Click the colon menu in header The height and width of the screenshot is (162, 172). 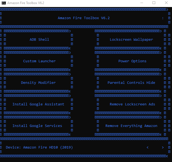pyautogui.click(x=163, y=18)
